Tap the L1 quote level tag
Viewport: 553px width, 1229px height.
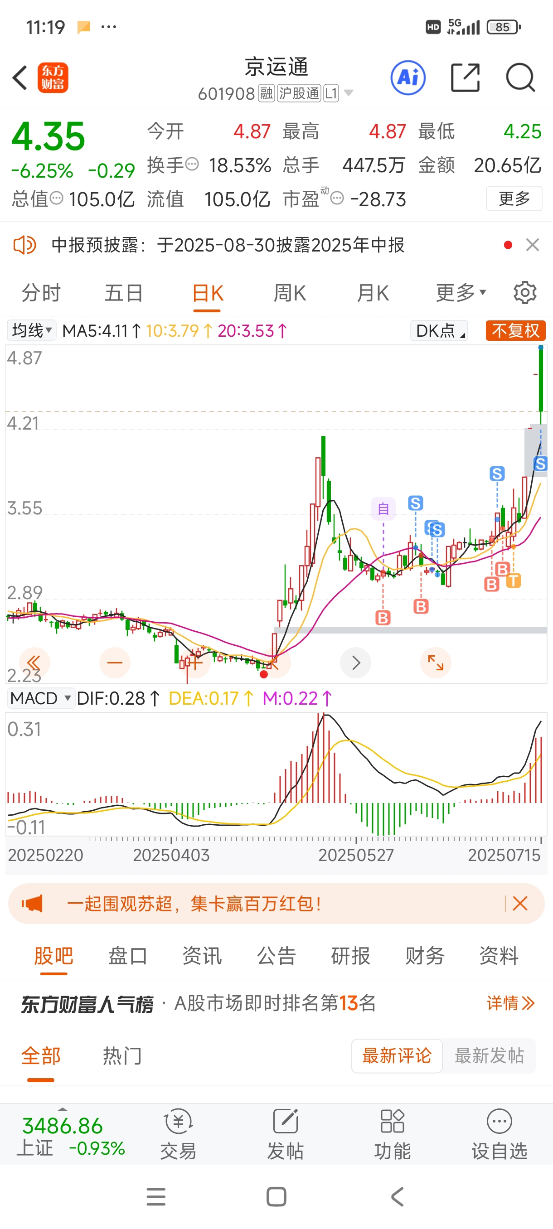(x=330, y=93)
